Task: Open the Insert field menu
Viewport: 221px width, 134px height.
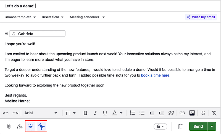Action: (52, 17)
